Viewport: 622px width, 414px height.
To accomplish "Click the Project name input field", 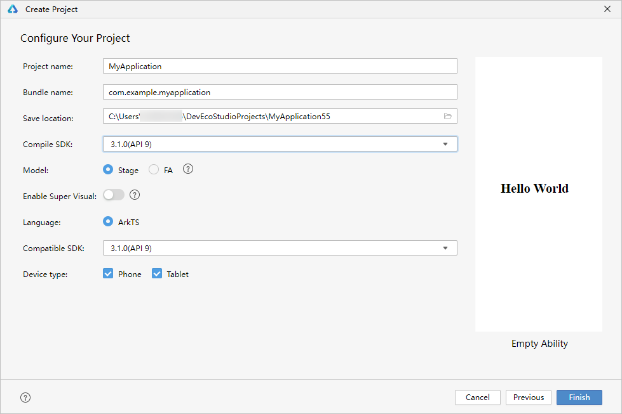I will coord(280,65).
